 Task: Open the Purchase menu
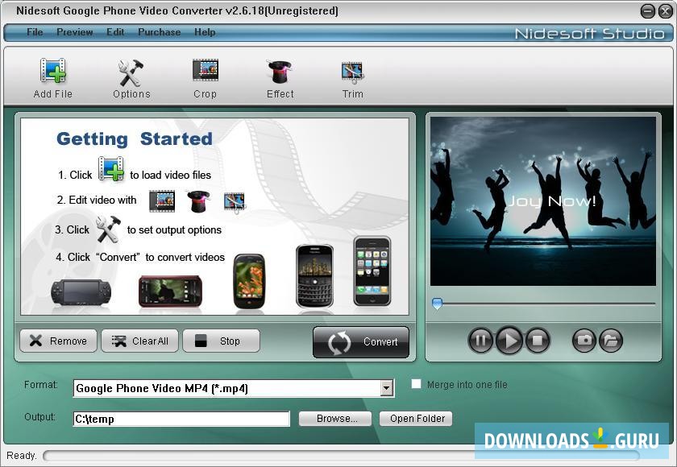coord(159,32)
